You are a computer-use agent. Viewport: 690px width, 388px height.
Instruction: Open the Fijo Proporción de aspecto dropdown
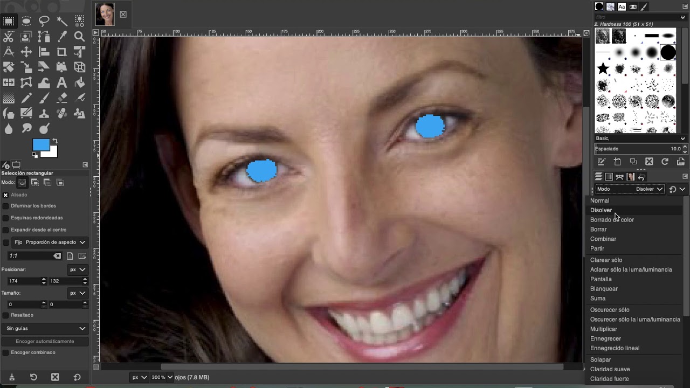pyautogui.click(x=50, y=242)
